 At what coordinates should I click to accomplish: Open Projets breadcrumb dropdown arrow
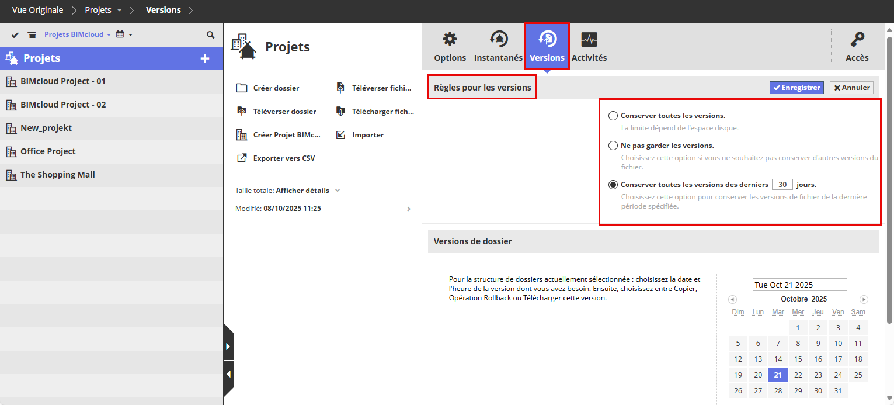(x=120, y=11)
